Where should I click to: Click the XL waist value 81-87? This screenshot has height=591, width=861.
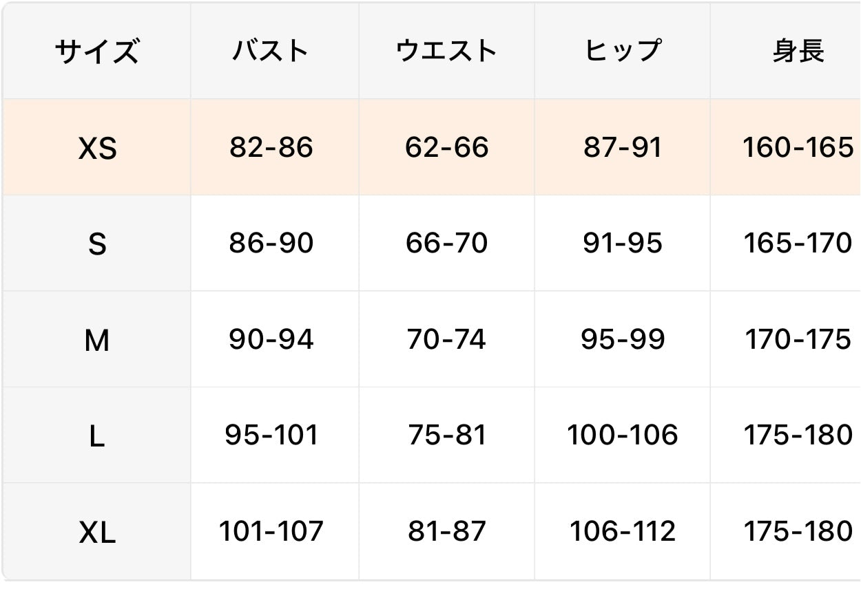click(x=447, y=531)
